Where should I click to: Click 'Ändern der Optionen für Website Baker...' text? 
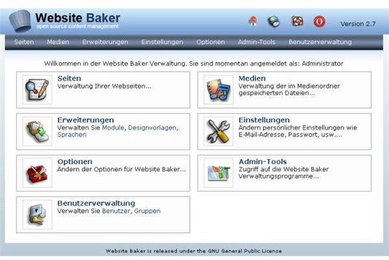pyautogui.click(x=122, y=169)
